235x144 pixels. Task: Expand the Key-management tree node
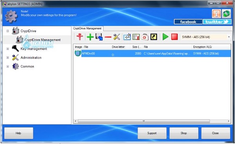pyautogui.click(x=8, y=49)
